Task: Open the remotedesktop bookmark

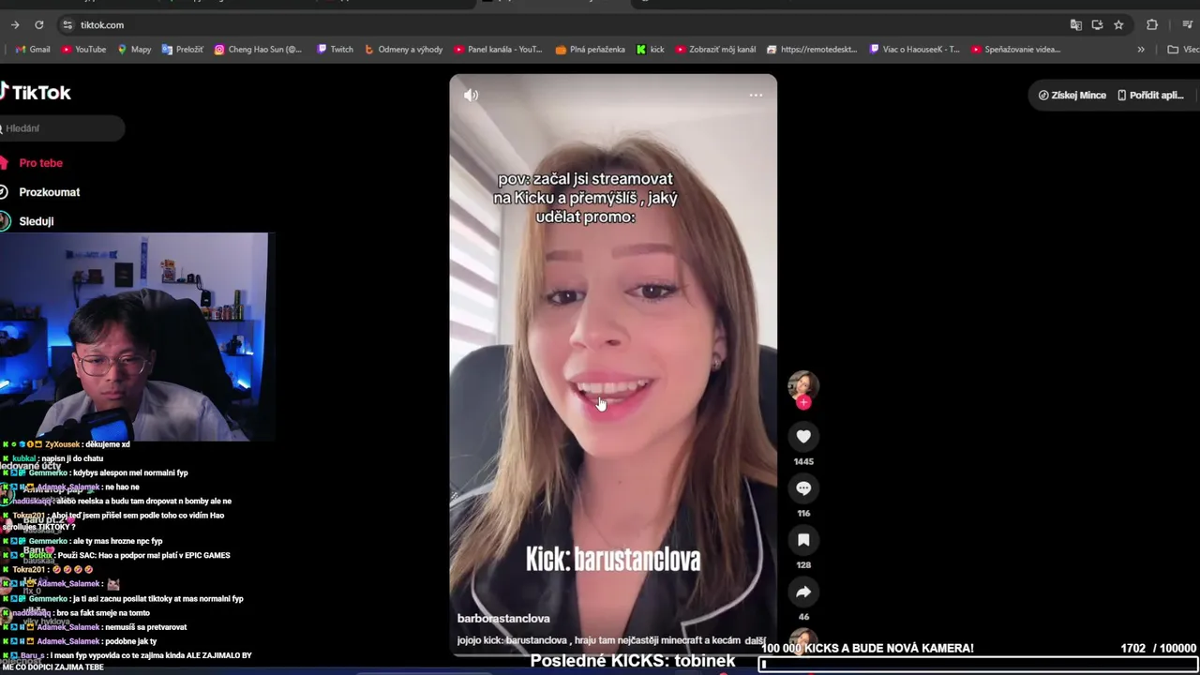Action: coord(812,50)
